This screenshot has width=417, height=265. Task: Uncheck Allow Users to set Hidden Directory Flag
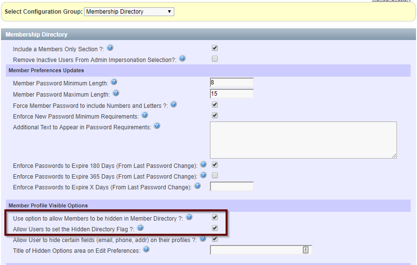pyautogui.click(x=215, y=228)
